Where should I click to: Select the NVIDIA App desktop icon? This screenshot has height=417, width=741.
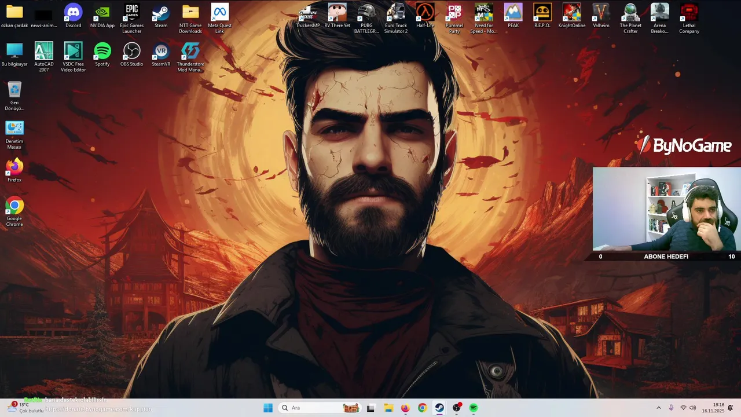(102, 16)
